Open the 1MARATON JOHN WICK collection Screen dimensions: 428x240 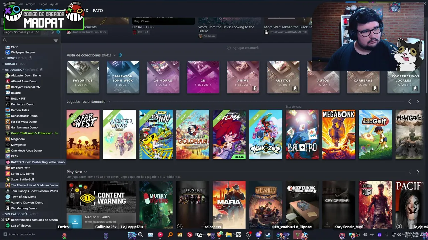[x=123, y=77]
